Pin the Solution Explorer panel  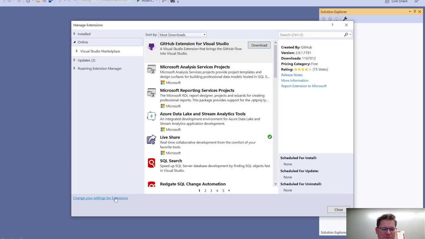tap(414, 12)
